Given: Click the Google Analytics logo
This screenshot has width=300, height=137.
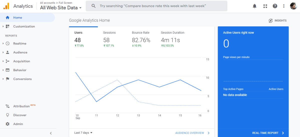Looking at the screenshot, I should pos(6,6).
